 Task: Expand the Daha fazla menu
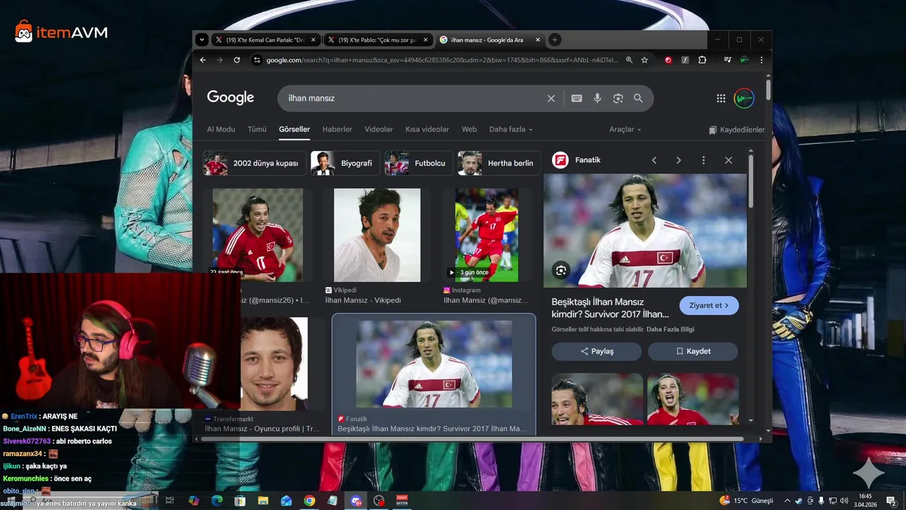click(x=510, y=130)
